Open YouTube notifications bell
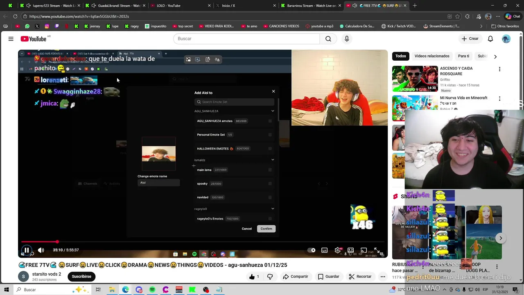Screen dimensions: 524x295 490,39
